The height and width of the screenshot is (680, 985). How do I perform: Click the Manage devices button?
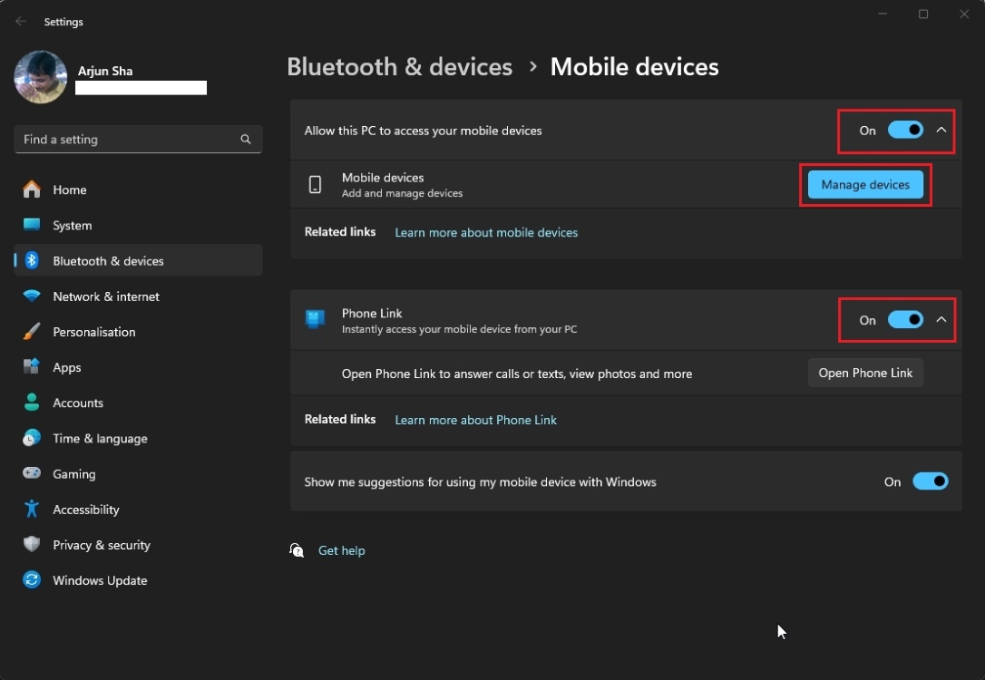pyautogui.click(x=864, y=184)
